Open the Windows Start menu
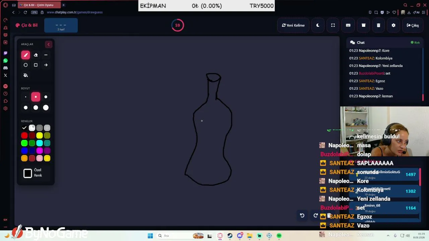The image size is (429, 241). [x=150, y=236]
